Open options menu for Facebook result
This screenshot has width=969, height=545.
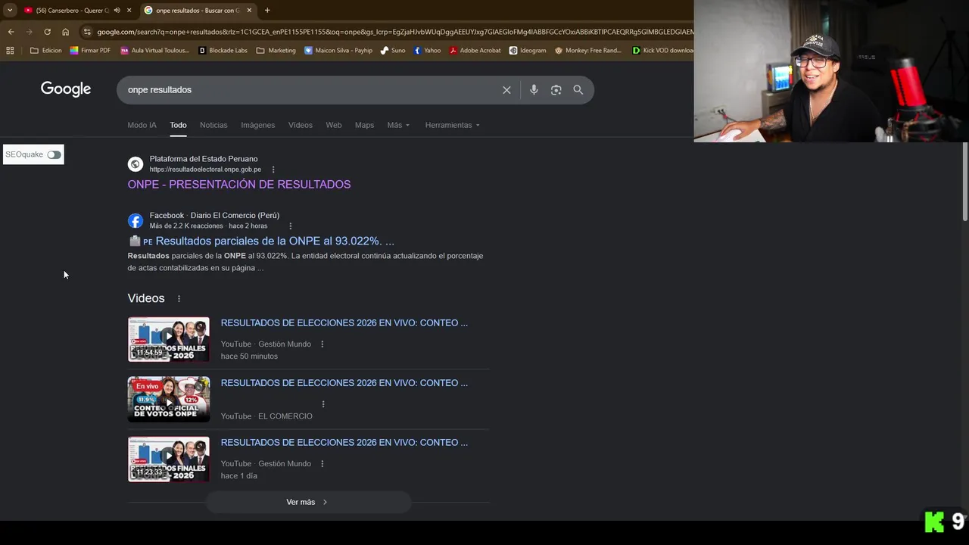coord(290,226)
